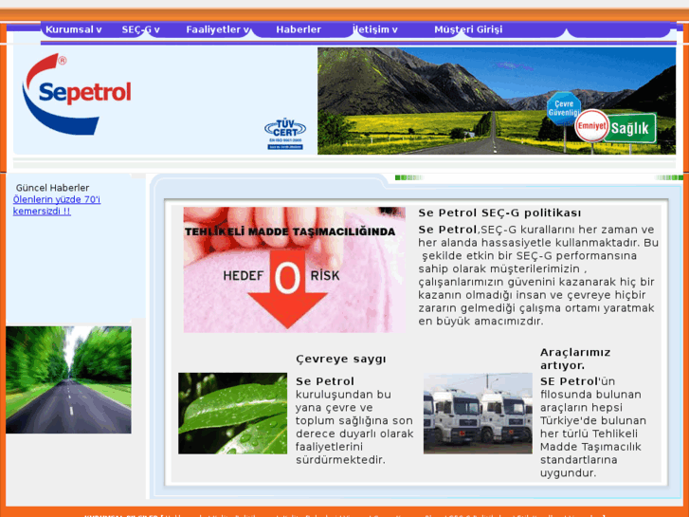Click the red Emniyet round sign
The width and height of the screenshot is (689, 517).
[591, 126]
